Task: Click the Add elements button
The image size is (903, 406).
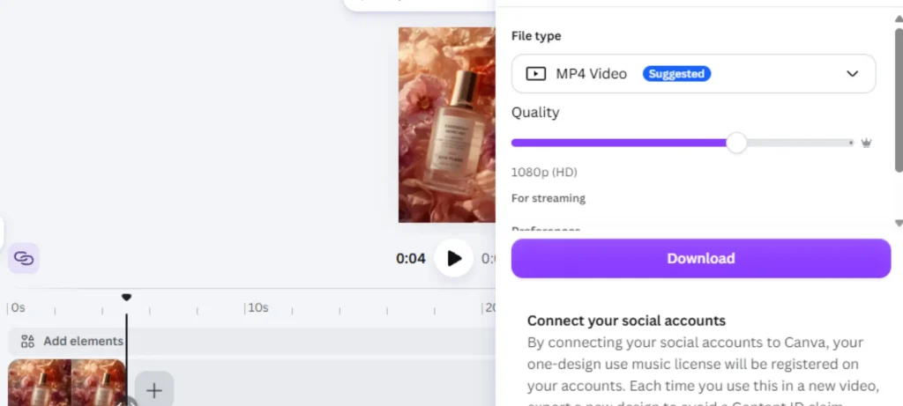Action: 72,342
